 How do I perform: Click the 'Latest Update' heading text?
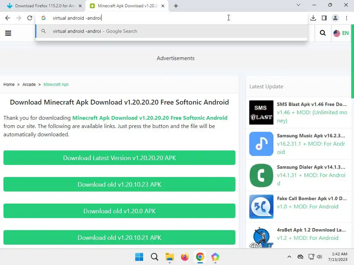266,87
